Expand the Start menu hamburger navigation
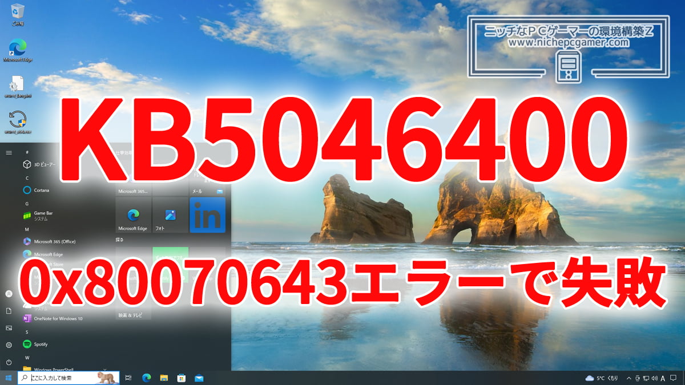The width and height of the screenshot is (685, 385). tap(9, 152)
